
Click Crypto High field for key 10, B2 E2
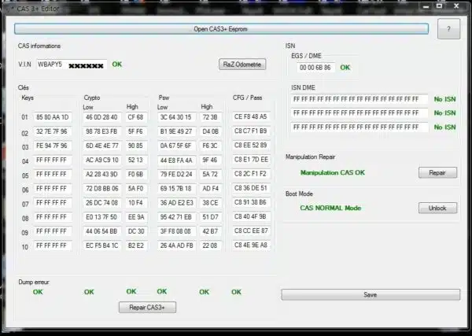pyautogui.click(x=135, y=245)
